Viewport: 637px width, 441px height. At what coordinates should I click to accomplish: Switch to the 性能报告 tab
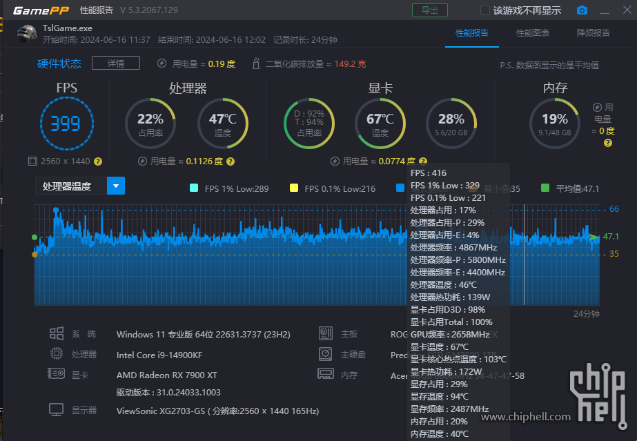pyautogui.click(x=471, y=33)
